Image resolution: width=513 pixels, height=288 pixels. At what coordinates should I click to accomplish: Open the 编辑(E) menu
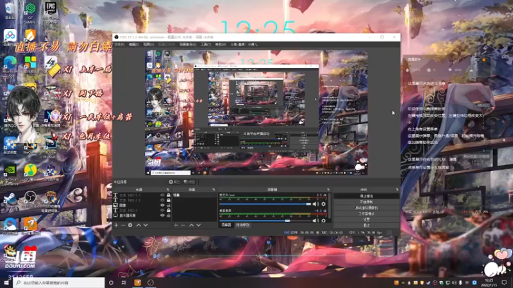pyautogui.click(x=133, y=44)
